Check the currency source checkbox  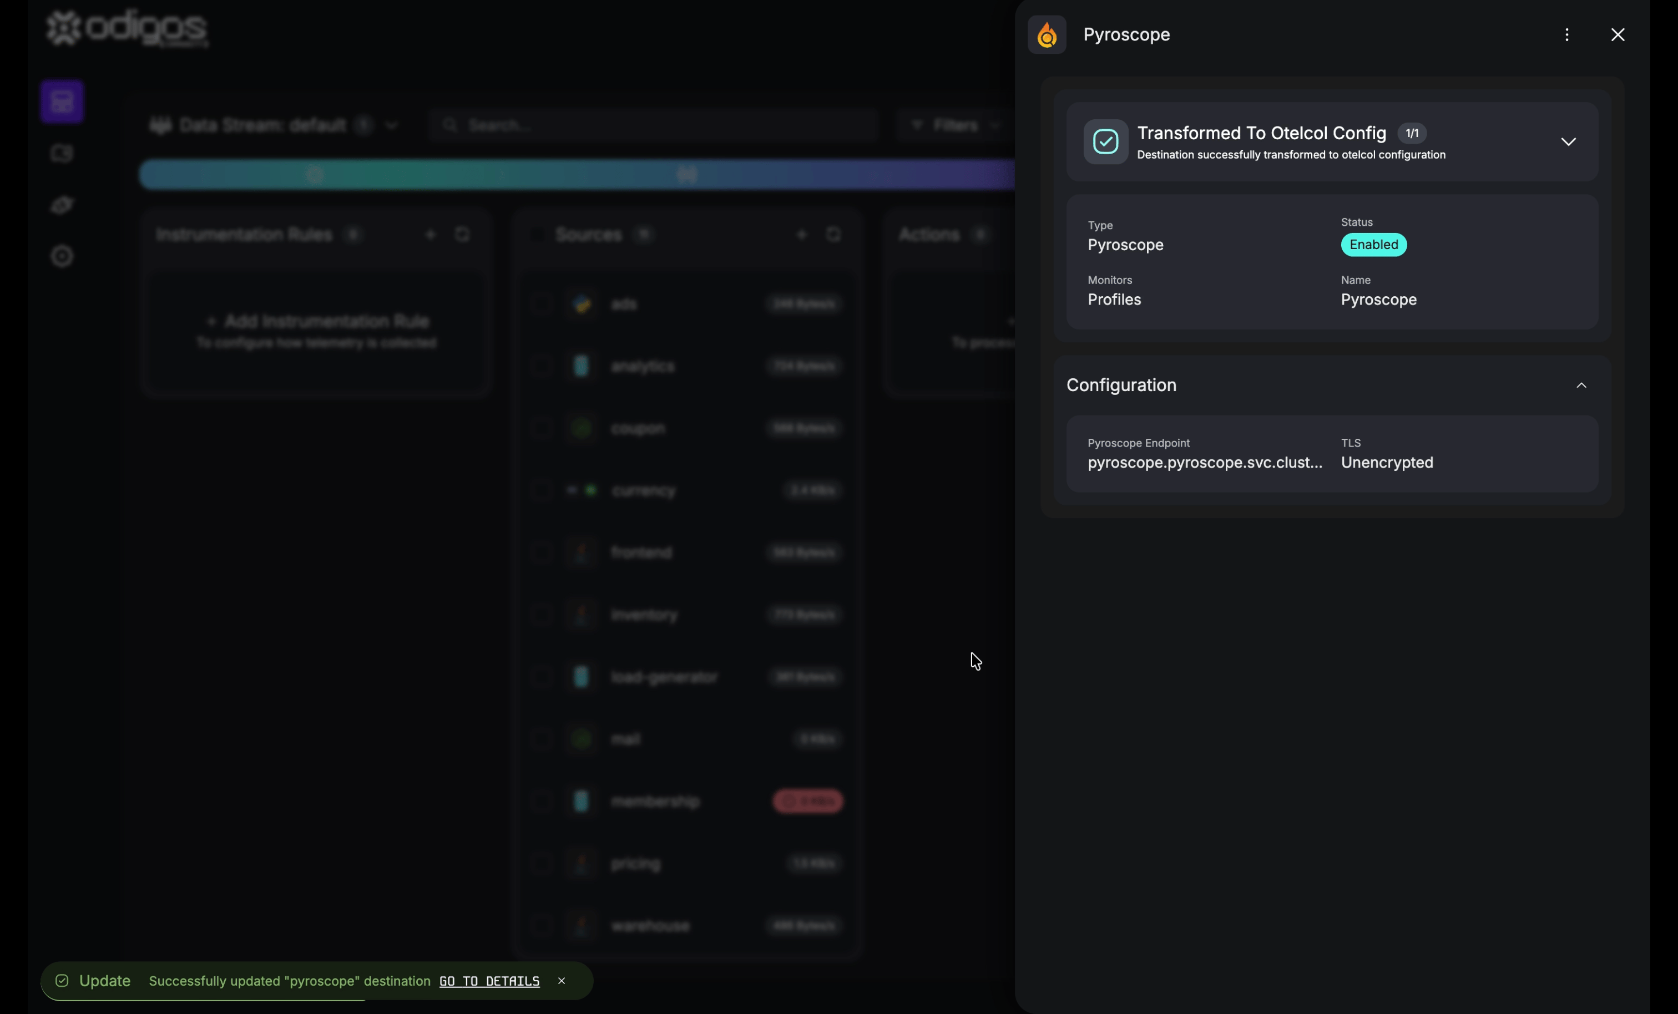point(542,490)
